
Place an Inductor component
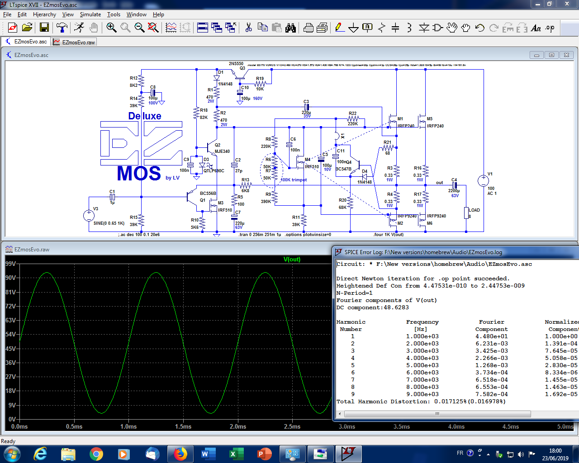pyautogui.click(x=409, y=28)
